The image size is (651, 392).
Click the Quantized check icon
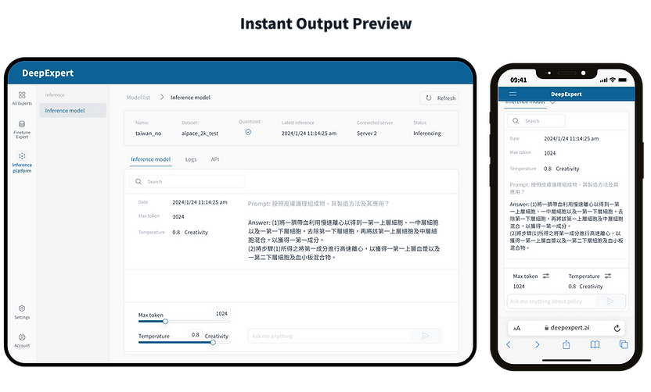pos(248,132)
